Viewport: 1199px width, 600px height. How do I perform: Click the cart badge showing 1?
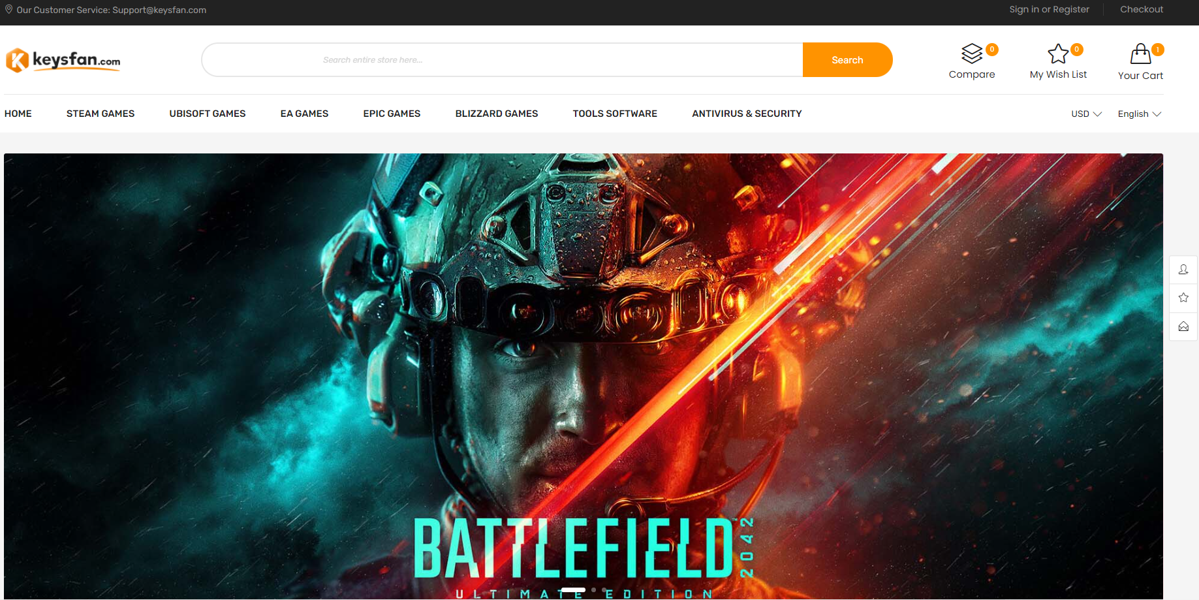[x=1158, y=50]
